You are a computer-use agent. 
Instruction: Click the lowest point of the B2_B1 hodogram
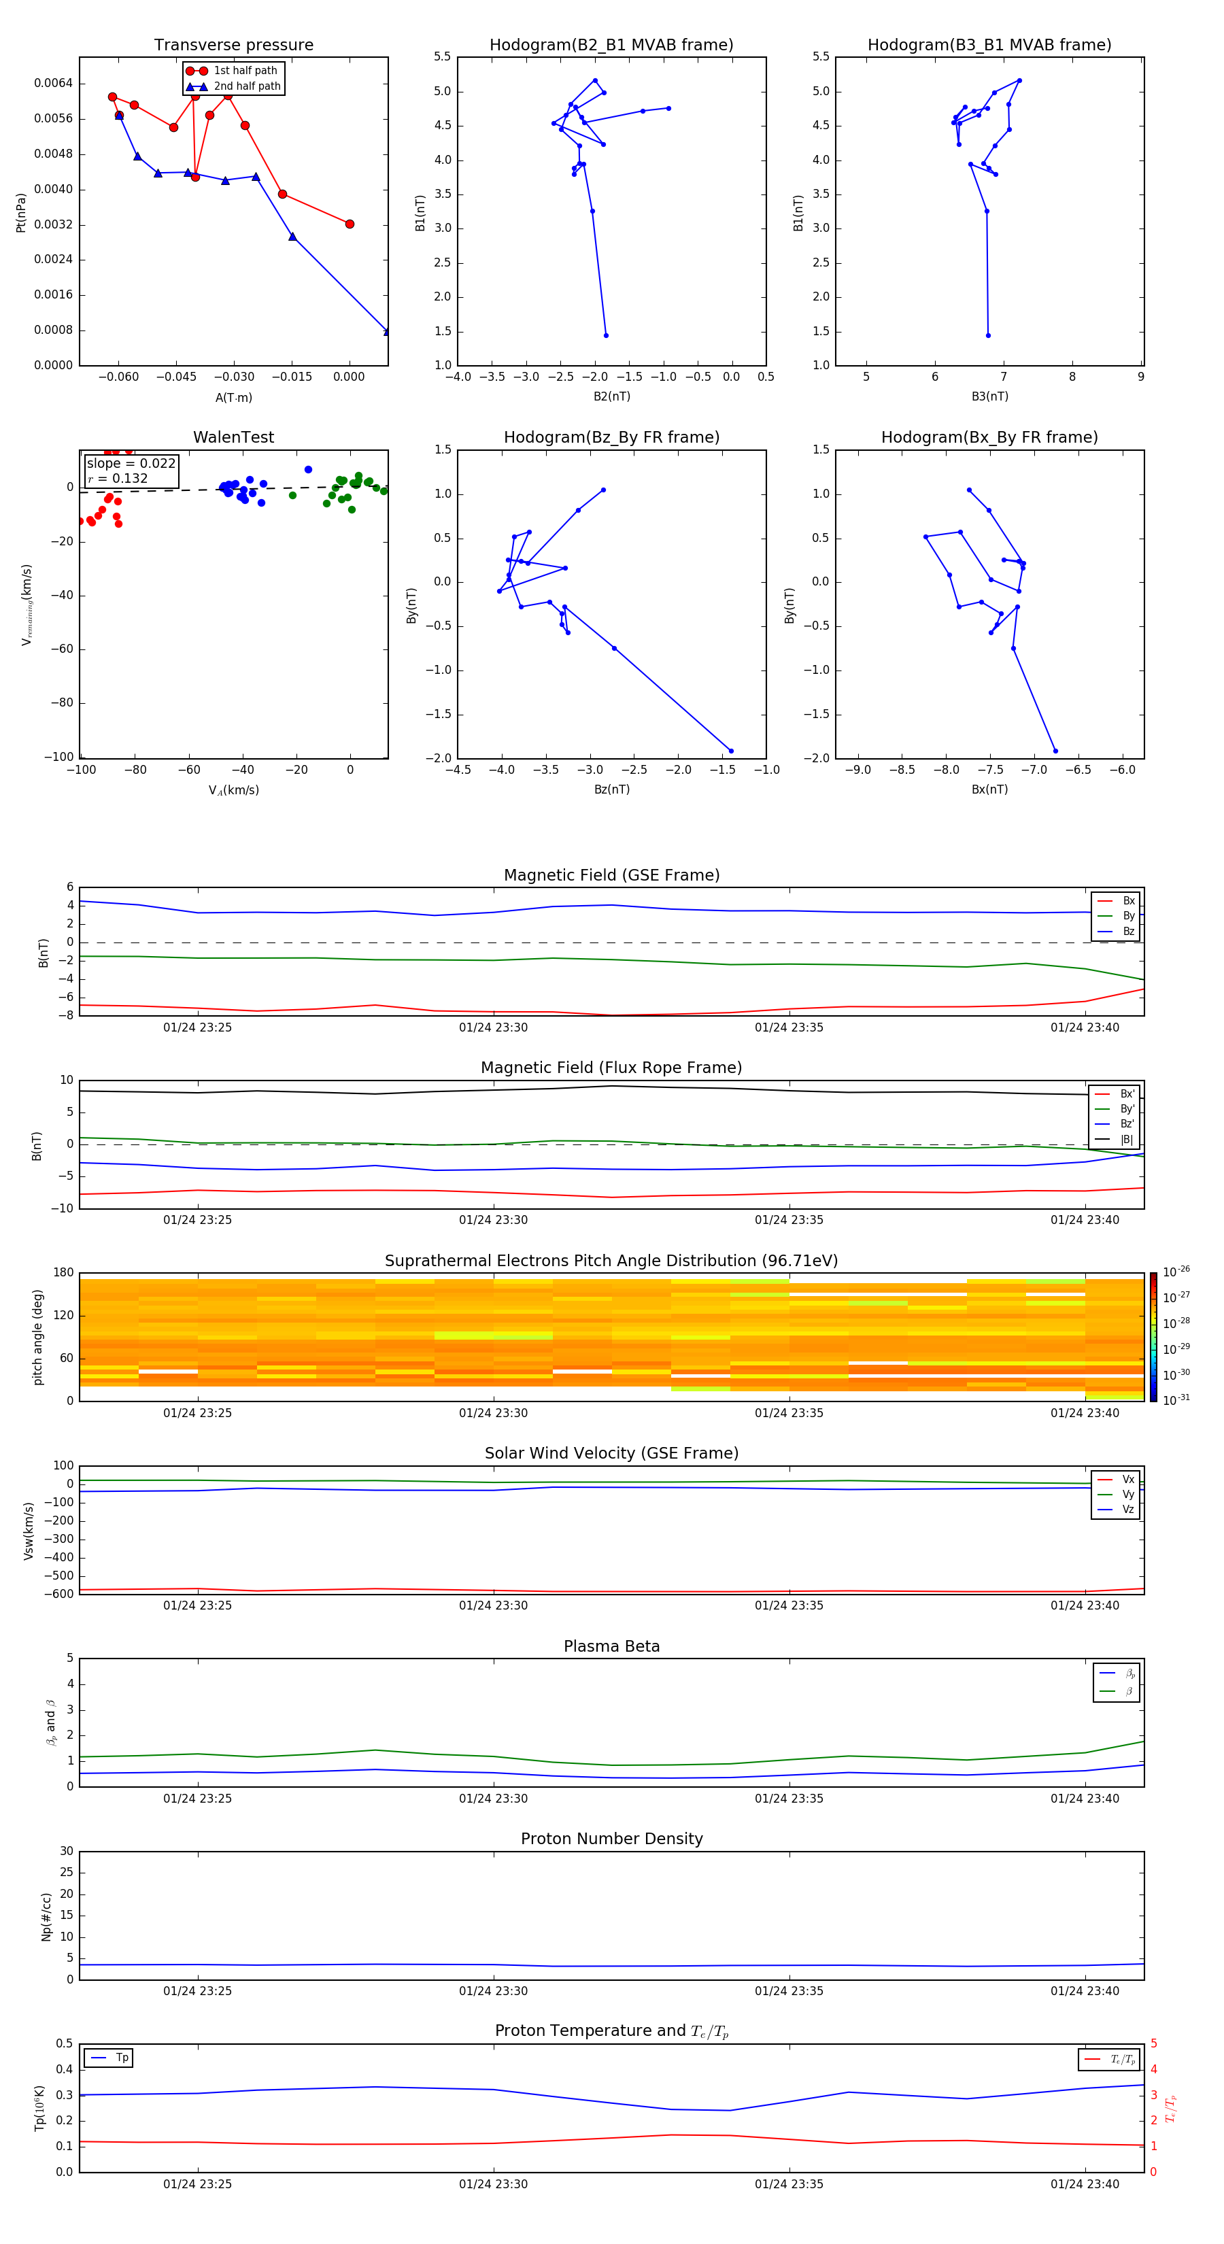(x=605, y=335)
